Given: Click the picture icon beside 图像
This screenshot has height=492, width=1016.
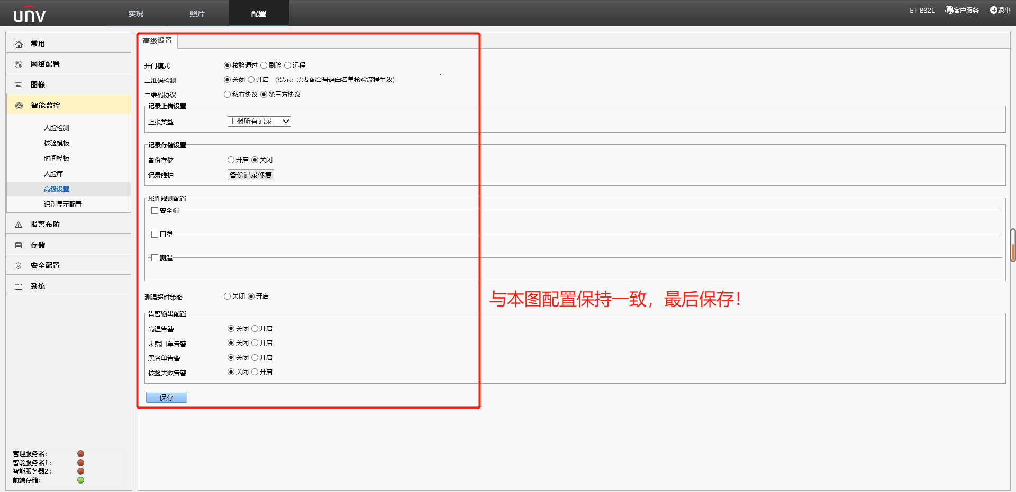Looking at the screenshot, I should tap(19, 85).
